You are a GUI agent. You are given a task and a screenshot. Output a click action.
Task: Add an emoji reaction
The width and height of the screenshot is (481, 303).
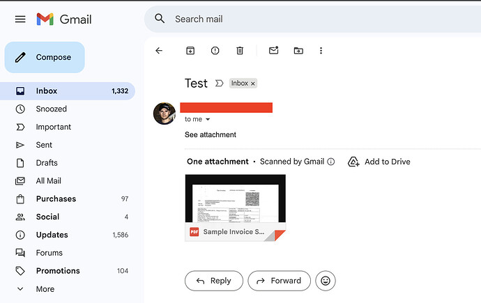(x=326, y=281)
